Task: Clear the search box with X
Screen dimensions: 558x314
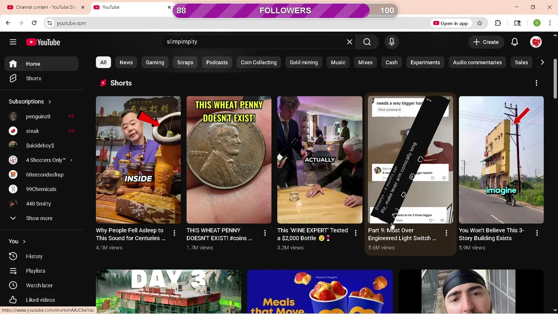Action: pos(350,42)
